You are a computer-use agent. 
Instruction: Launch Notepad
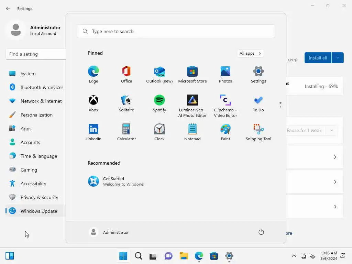tap(192, 132)
